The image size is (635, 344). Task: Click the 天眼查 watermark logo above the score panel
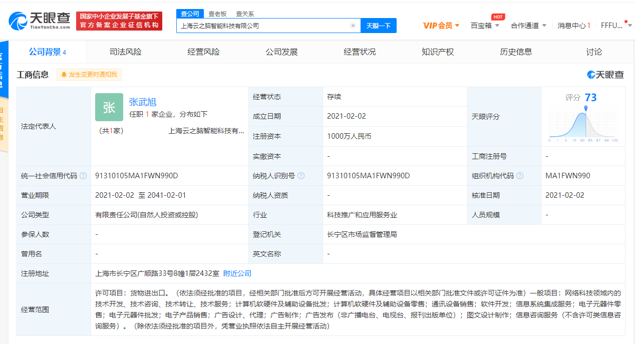(604, 74)
